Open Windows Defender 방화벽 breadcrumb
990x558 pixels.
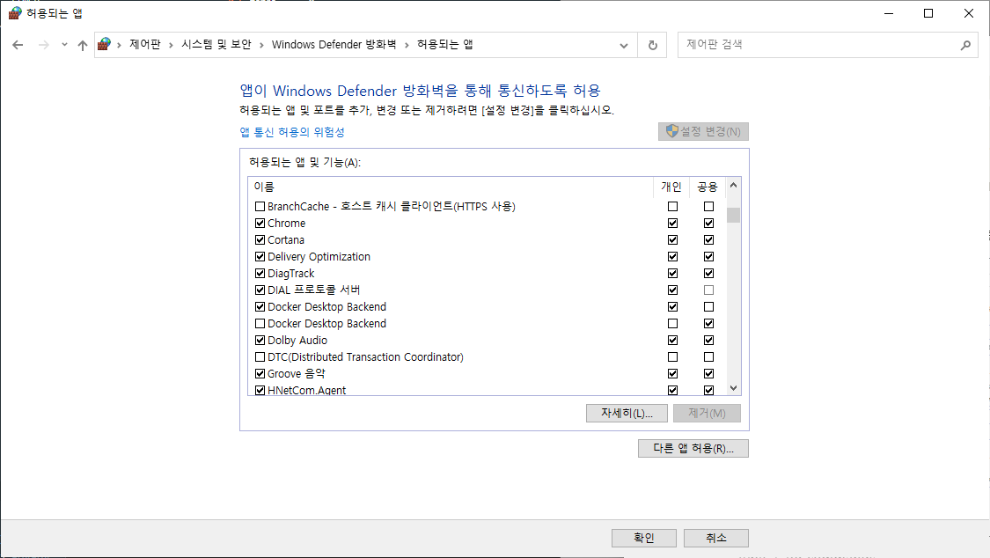(334, 44)
